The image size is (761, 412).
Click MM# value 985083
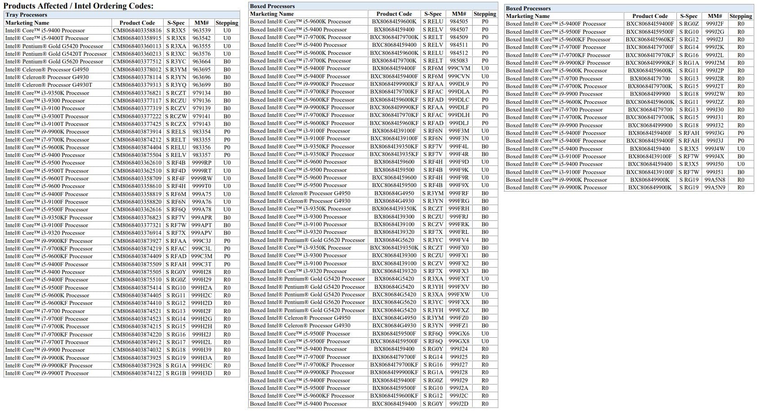(x=459, y=61)
